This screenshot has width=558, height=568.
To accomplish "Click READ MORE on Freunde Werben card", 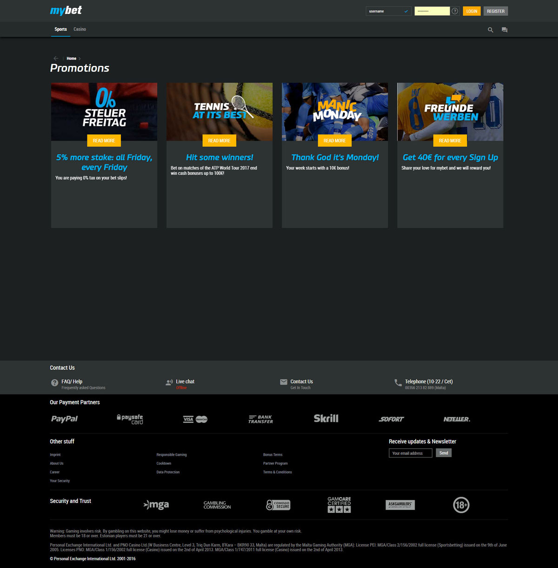I will 450,141.
